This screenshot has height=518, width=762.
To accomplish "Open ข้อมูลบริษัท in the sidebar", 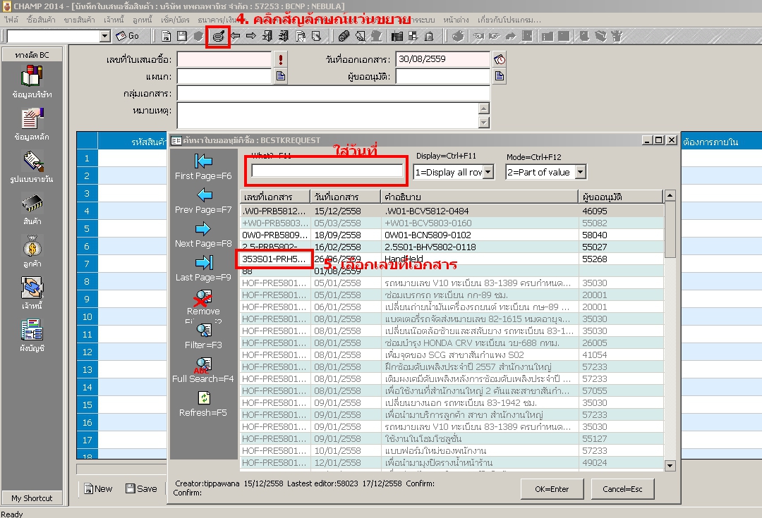I will tap(32, 82).
